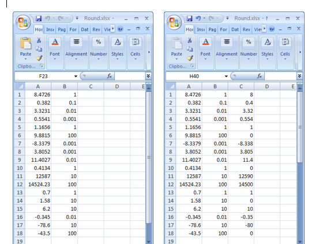Switch to Review tab in right window
This screenshot has width=330, height=244.
point(246,29)
